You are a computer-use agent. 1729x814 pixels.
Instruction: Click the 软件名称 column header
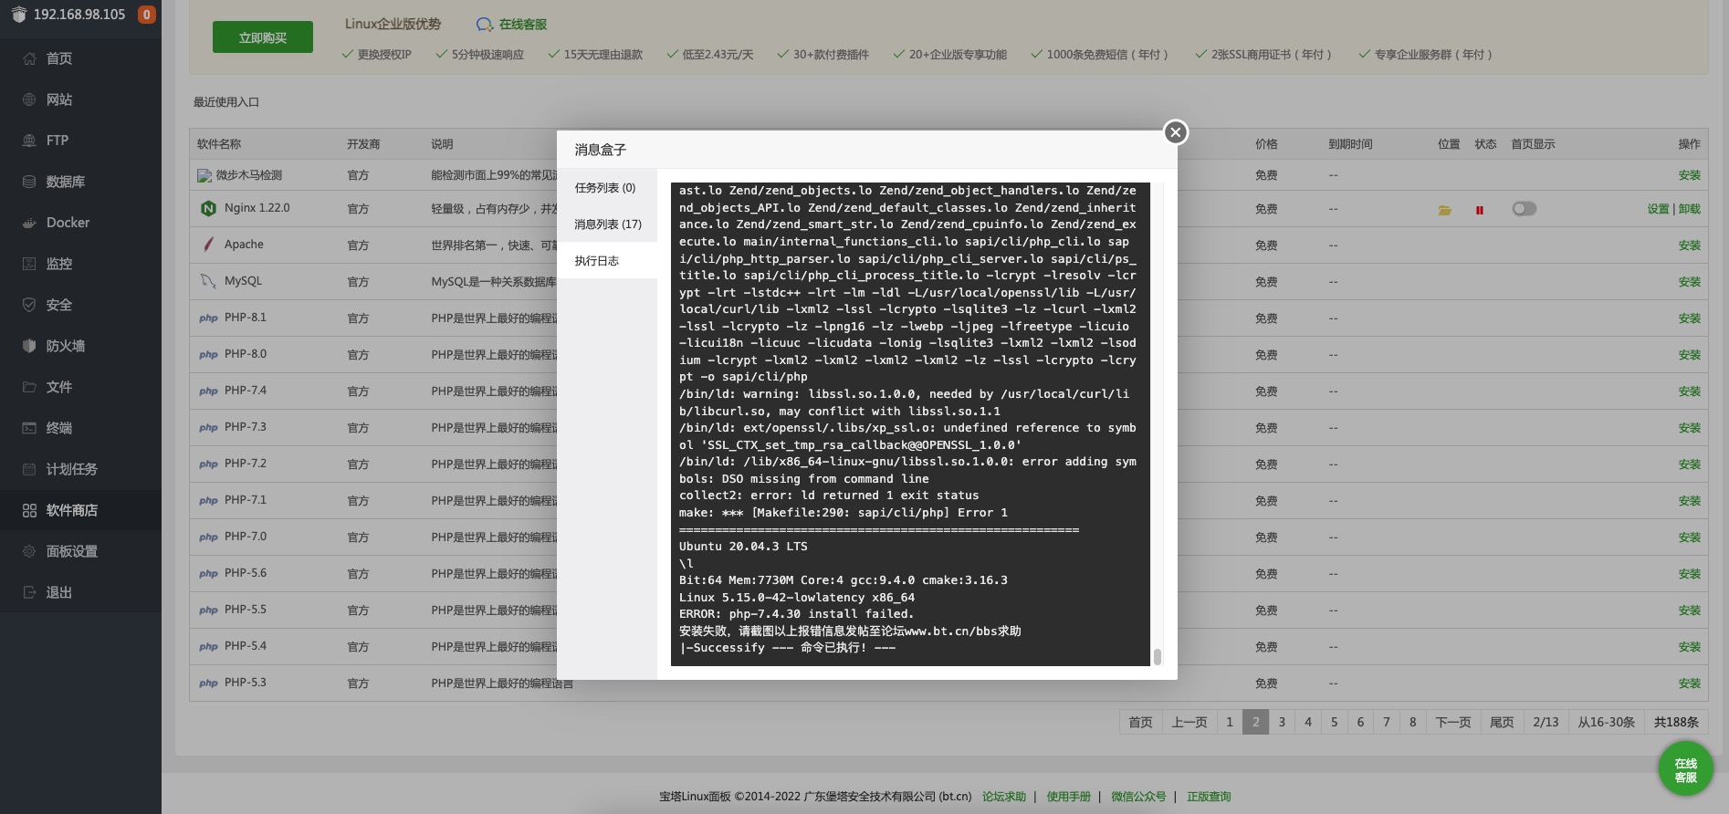coord(219,144)
